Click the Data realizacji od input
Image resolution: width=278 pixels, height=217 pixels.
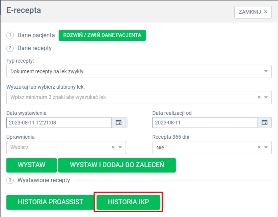coord(204,123)
